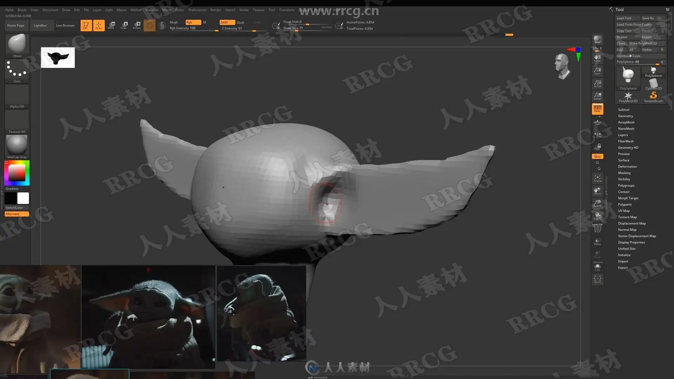Expand the Deformation section
674x379 pixels.
pos(627,167)
